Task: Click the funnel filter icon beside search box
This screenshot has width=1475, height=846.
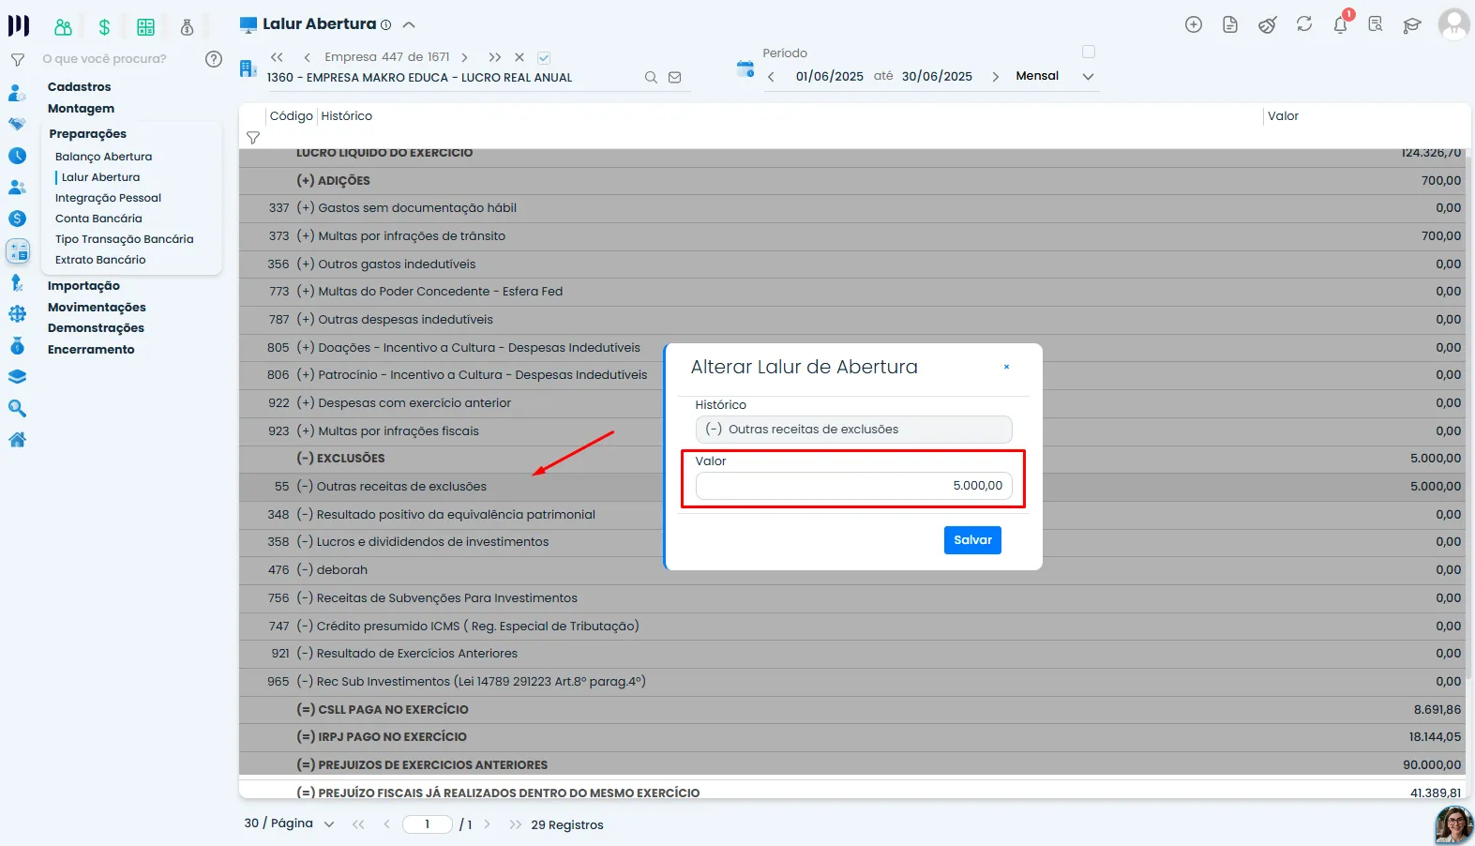Action: 17,59
